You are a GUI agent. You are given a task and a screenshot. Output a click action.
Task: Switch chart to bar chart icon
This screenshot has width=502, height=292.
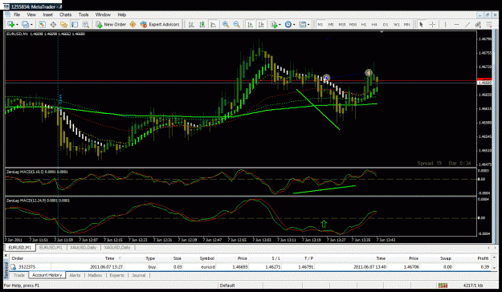191,24
